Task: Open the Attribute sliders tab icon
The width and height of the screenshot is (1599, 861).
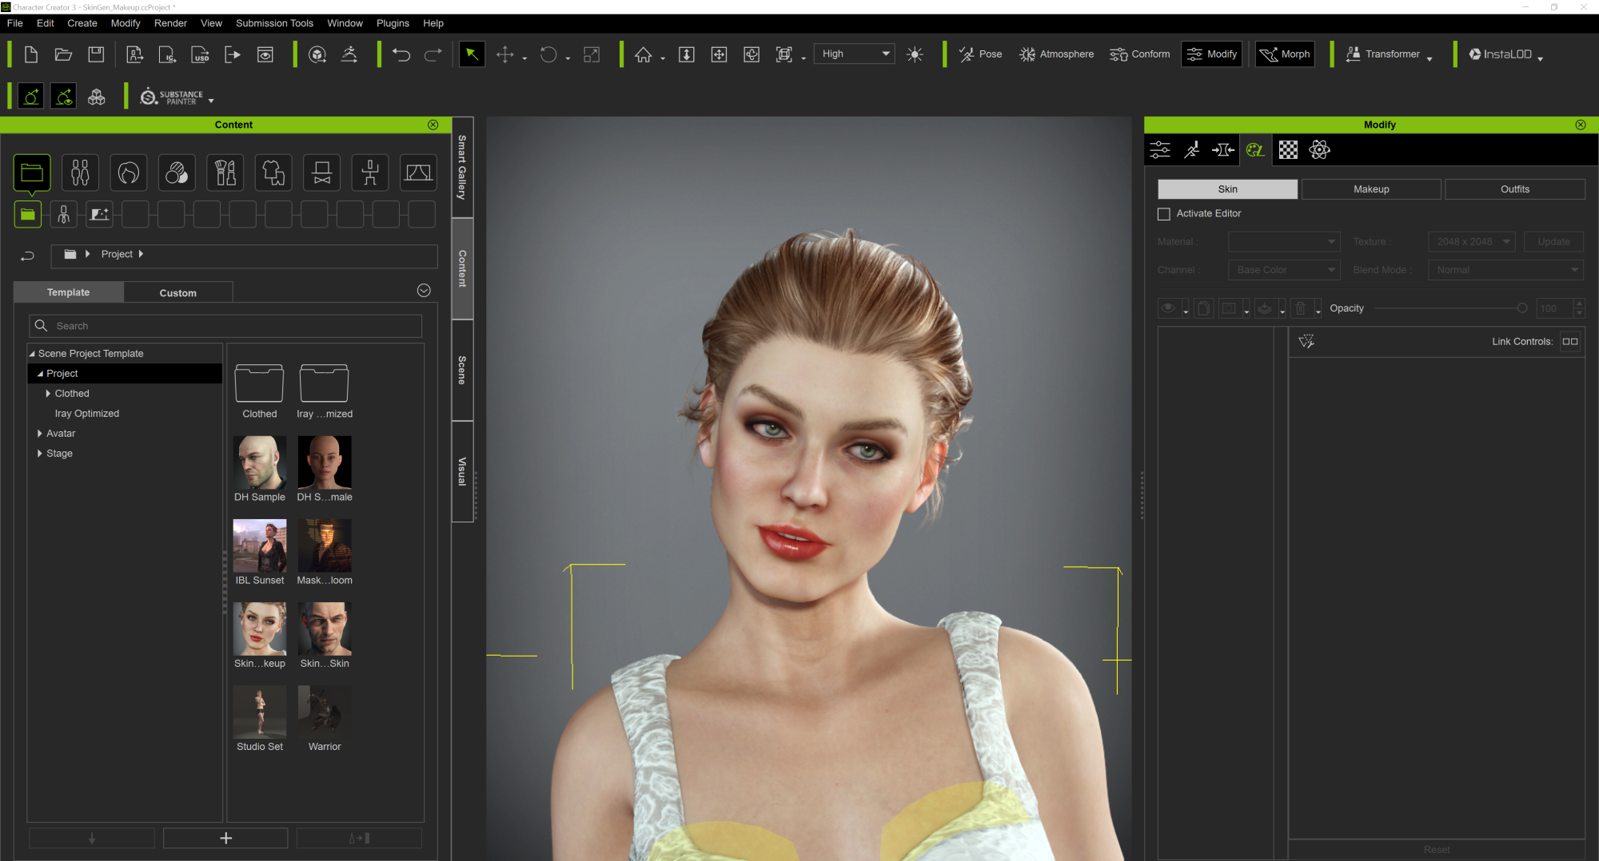Action: click(1160, 150)
